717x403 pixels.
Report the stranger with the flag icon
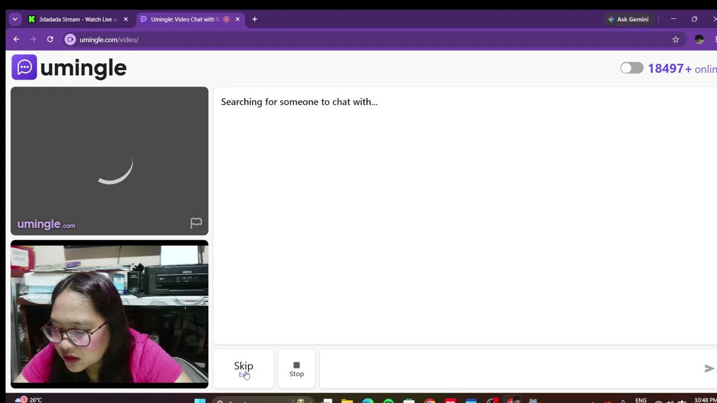click(x=196, y=223)
